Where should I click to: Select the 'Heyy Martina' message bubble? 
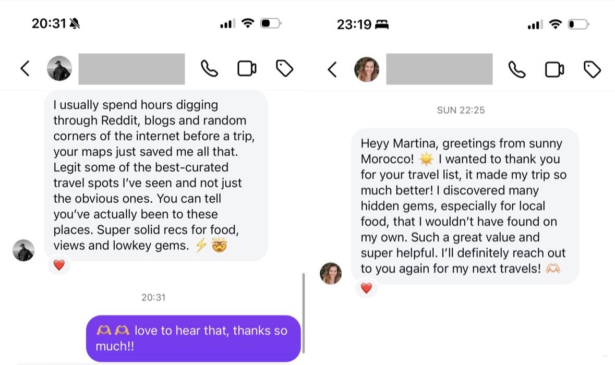click(465, 206)
